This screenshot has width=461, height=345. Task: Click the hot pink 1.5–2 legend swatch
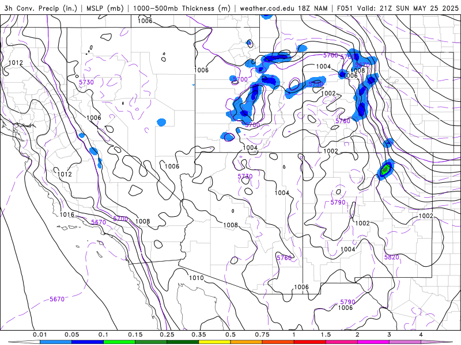(x=342, y=342)
